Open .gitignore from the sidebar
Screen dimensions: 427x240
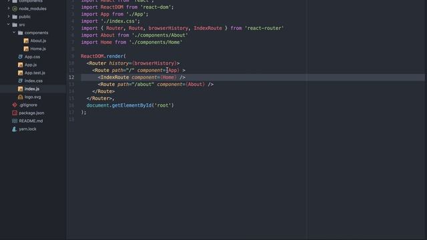28,105
